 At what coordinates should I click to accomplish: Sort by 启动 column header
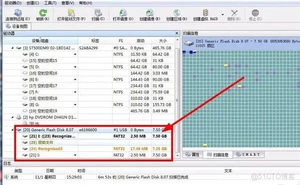140,40
